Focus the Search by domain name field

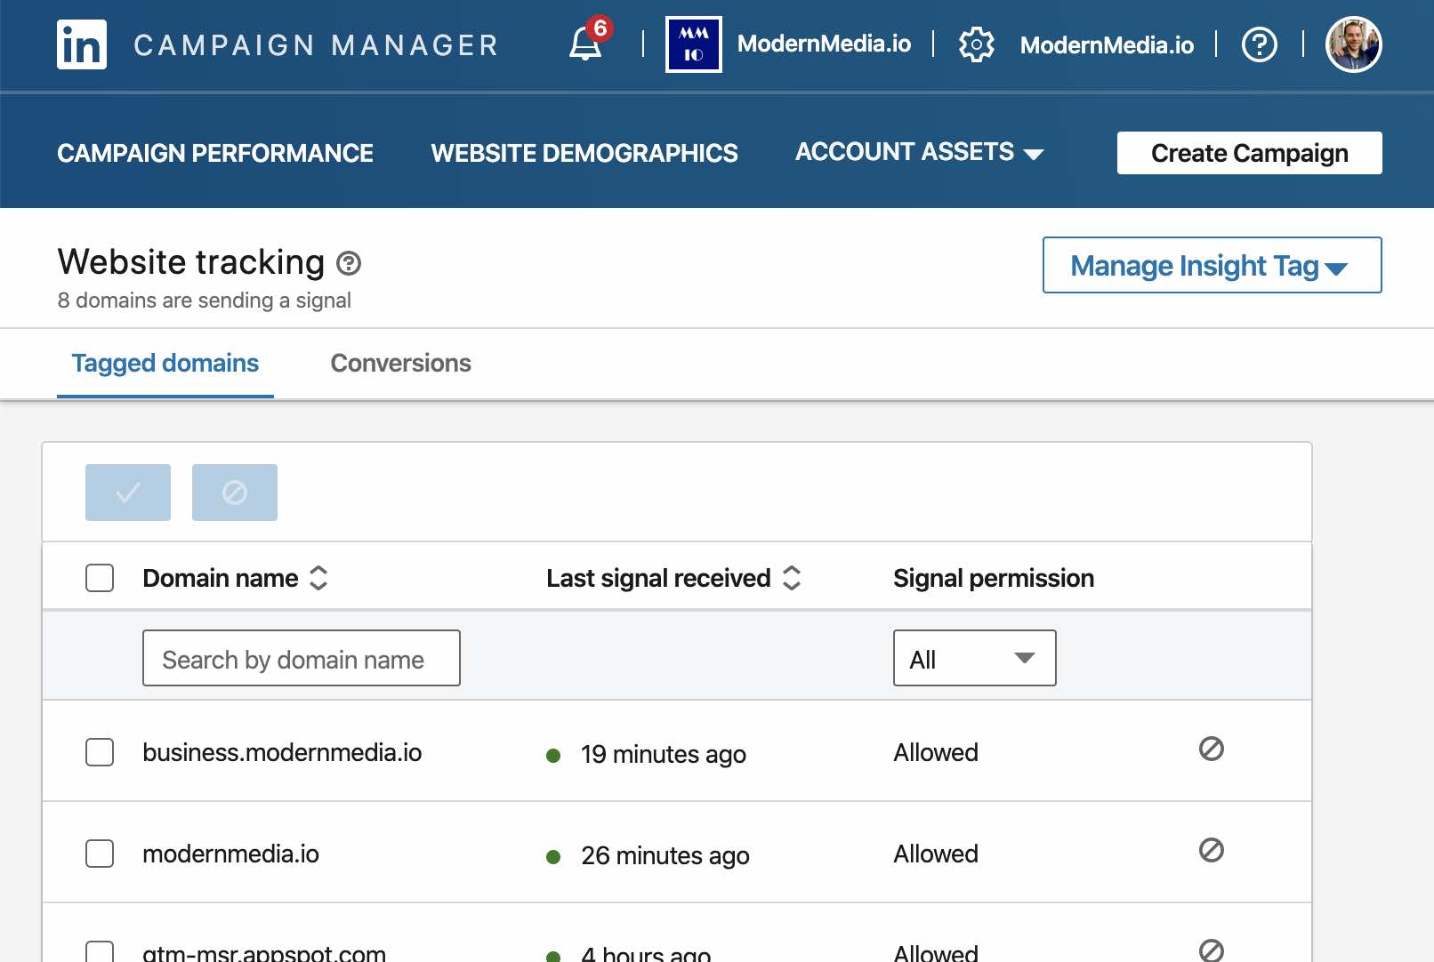(x=302, y=658)
